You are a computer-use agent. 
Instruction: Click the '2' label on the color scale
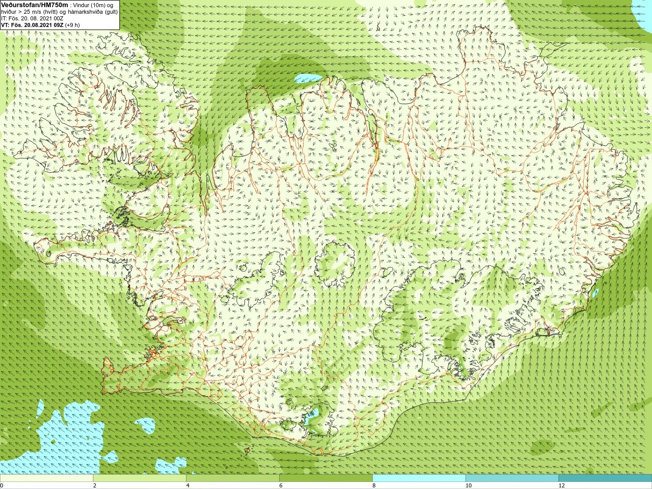(95, 485)
